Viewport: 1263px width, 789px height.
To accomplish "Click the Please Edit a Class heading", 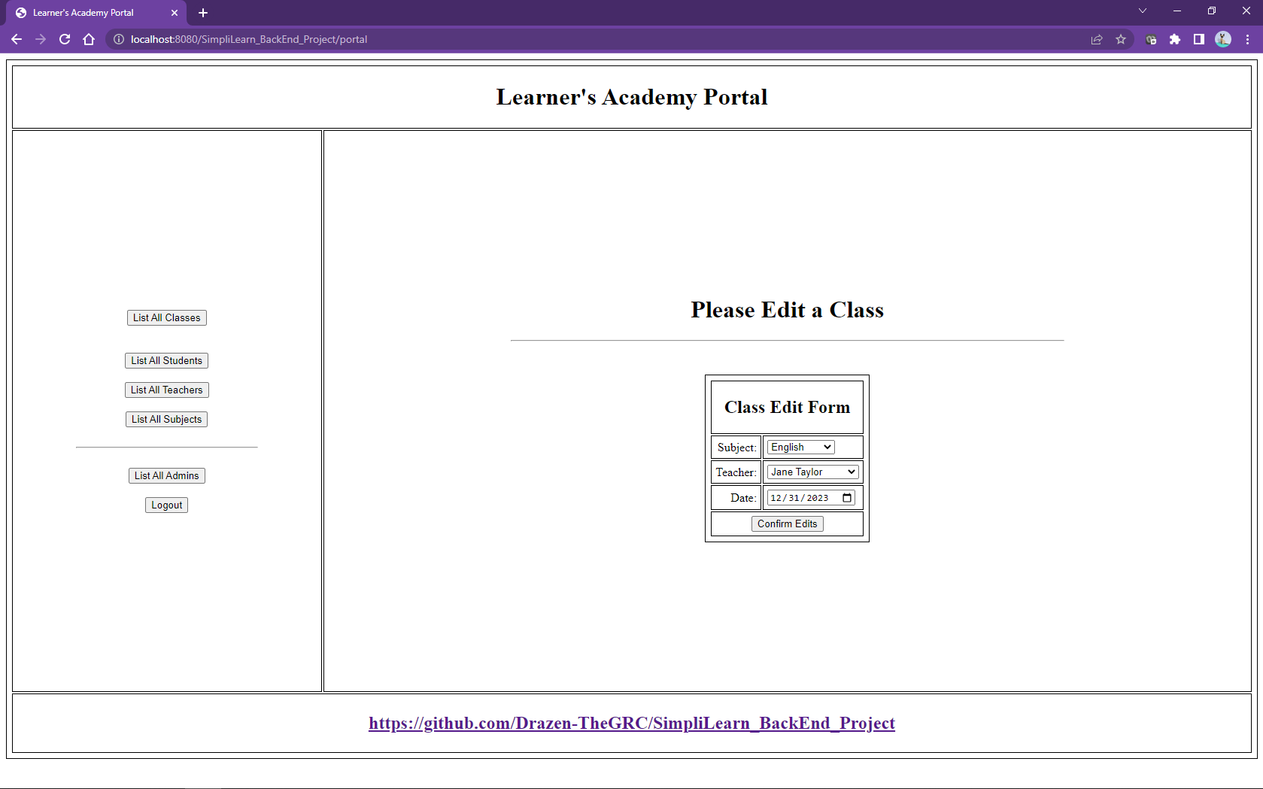I will 787,310.
